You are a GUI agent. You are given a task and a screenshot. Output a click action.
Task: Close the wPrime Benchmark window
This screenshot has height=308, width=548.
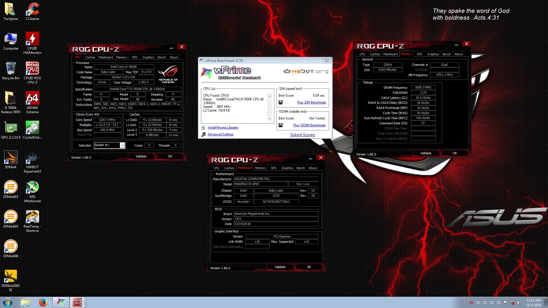[x=327, y=60]
